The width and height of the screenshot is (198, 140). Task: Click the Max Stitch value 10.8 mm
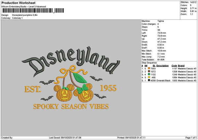162,51
